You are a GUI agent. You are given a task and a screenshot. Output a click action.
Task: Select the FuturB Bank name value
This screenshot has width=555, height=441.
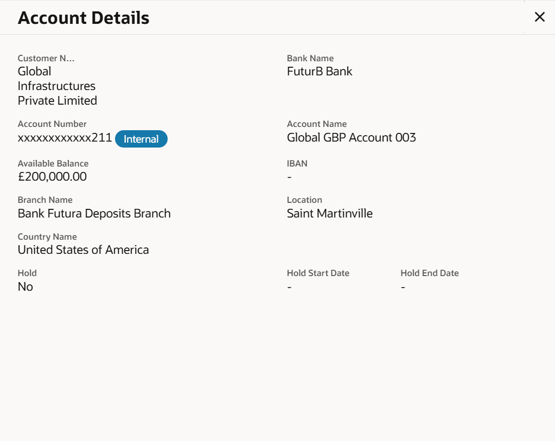coord(320,72)
